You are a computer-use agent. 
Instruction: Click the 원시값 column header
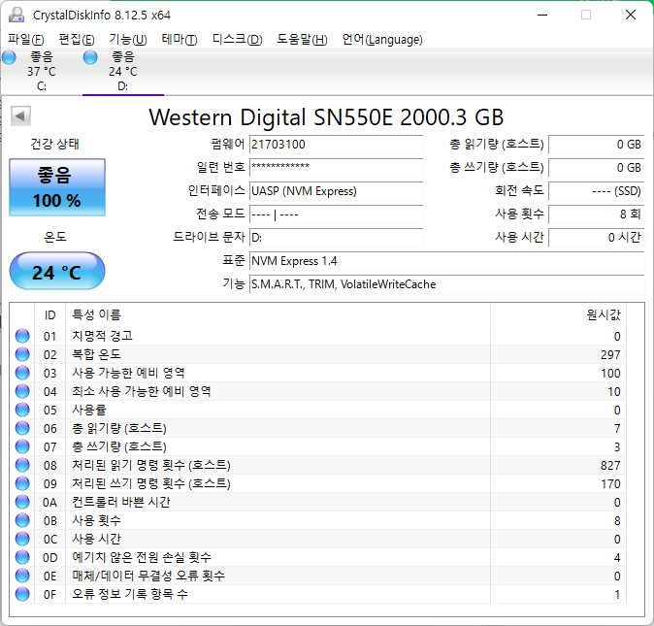(x=558, y=314)
